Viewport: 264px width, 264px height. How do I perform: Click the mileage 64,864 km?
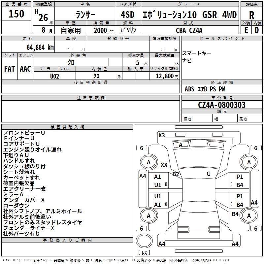[40, 48]
